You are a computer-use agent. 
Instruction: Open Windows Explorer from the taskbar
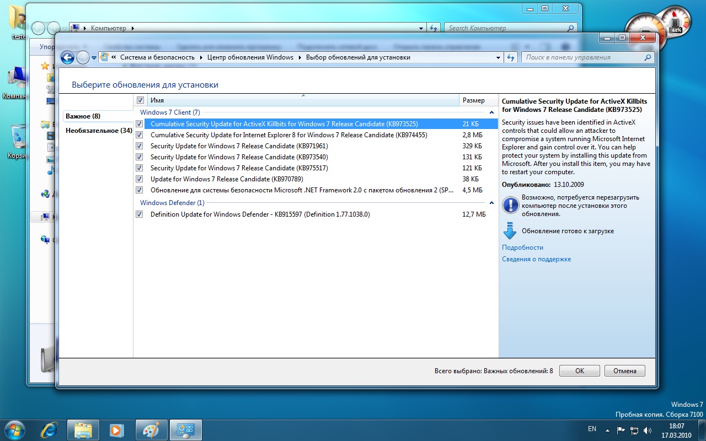coord(83,430)
